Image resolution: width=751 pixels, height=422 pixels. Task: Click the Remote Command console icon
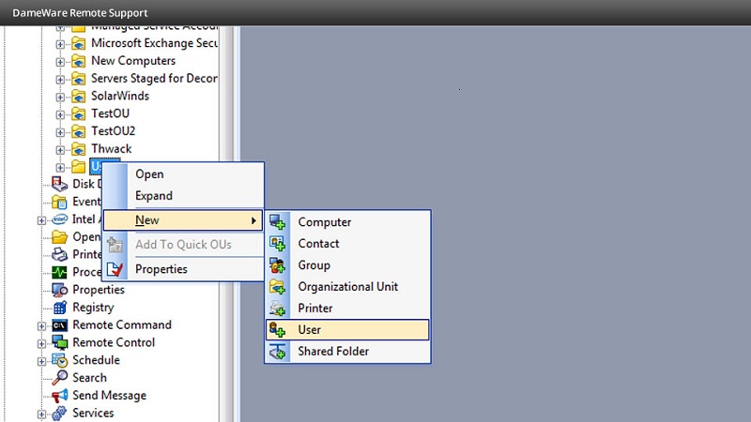coord(60,325)
